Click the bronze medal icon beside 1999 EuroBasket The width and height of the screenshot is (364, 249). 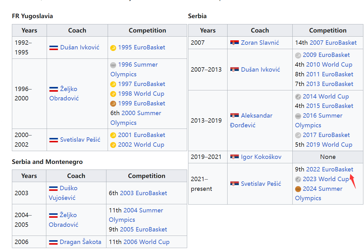tap(113, 104)
